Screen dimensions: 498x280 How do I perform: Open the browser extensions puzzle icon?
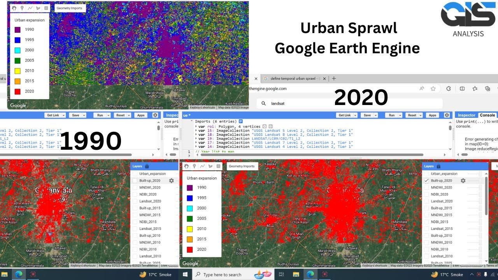point(449,89)
